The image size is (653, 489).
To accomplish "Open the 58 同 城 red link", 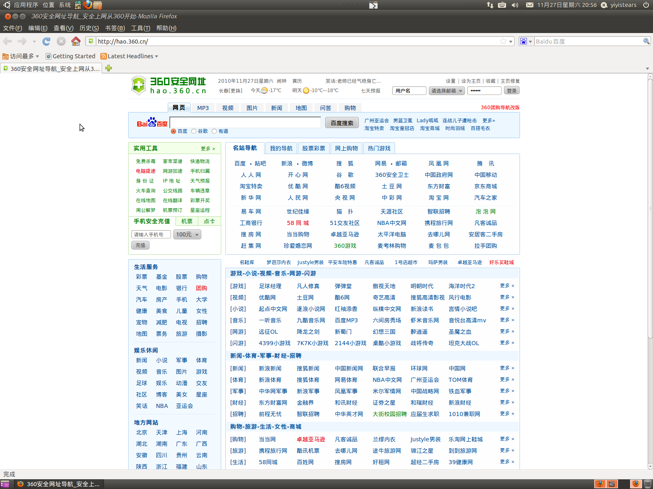I will pos(298,223).
